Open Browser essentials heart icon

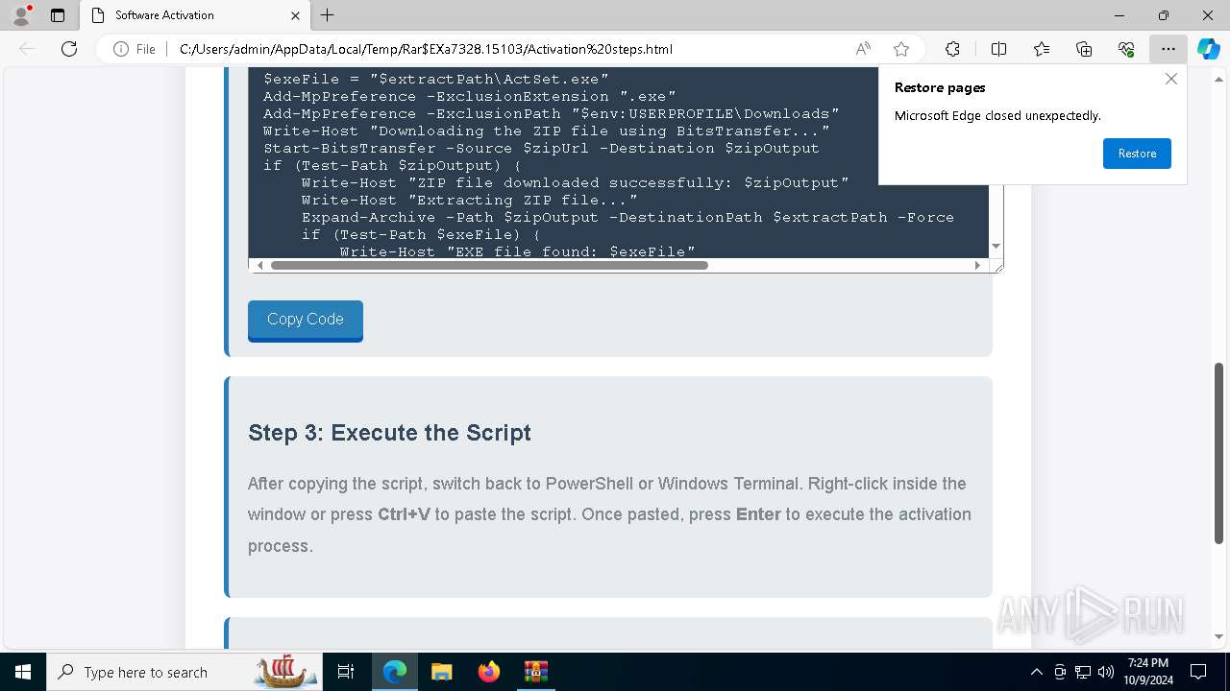click(x=1126, y=49)
